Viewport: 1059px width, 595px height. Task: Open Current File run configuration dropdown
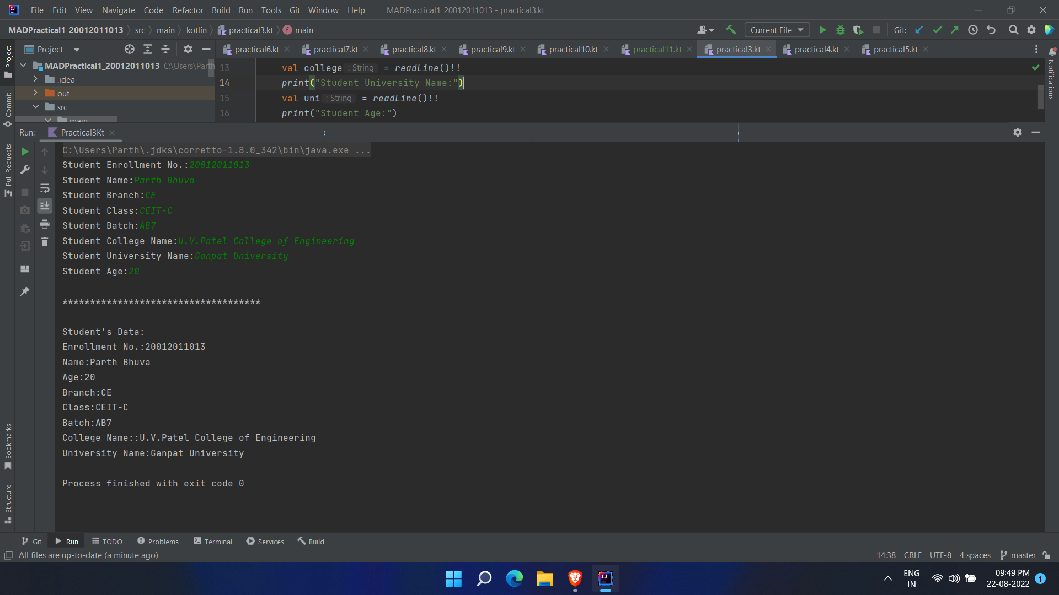pos(777,30)
